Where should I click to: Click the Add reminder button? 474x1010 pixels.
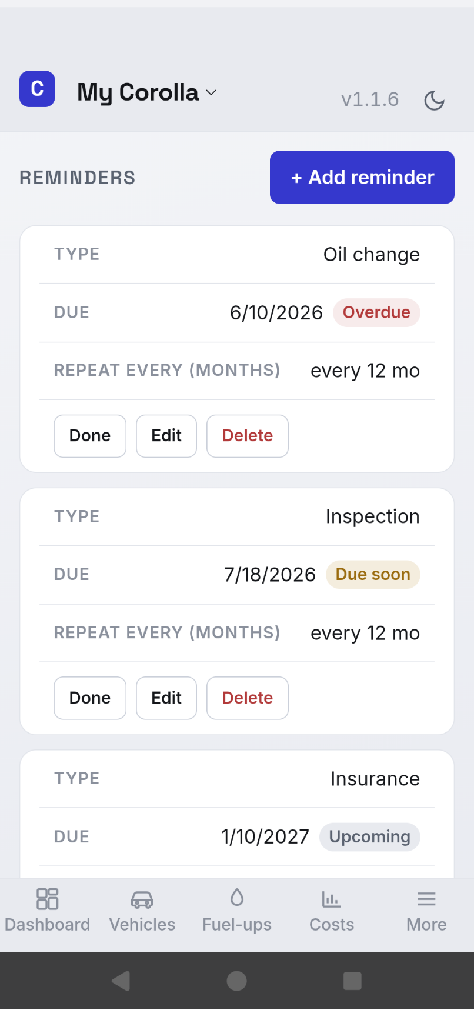pyautogui.click(x=362, y=177)
